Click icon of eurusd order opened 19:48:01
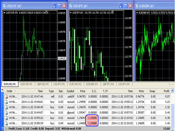The height and width of the screenshot is (131, 175). pyautogui.click(x=6, y=102)
